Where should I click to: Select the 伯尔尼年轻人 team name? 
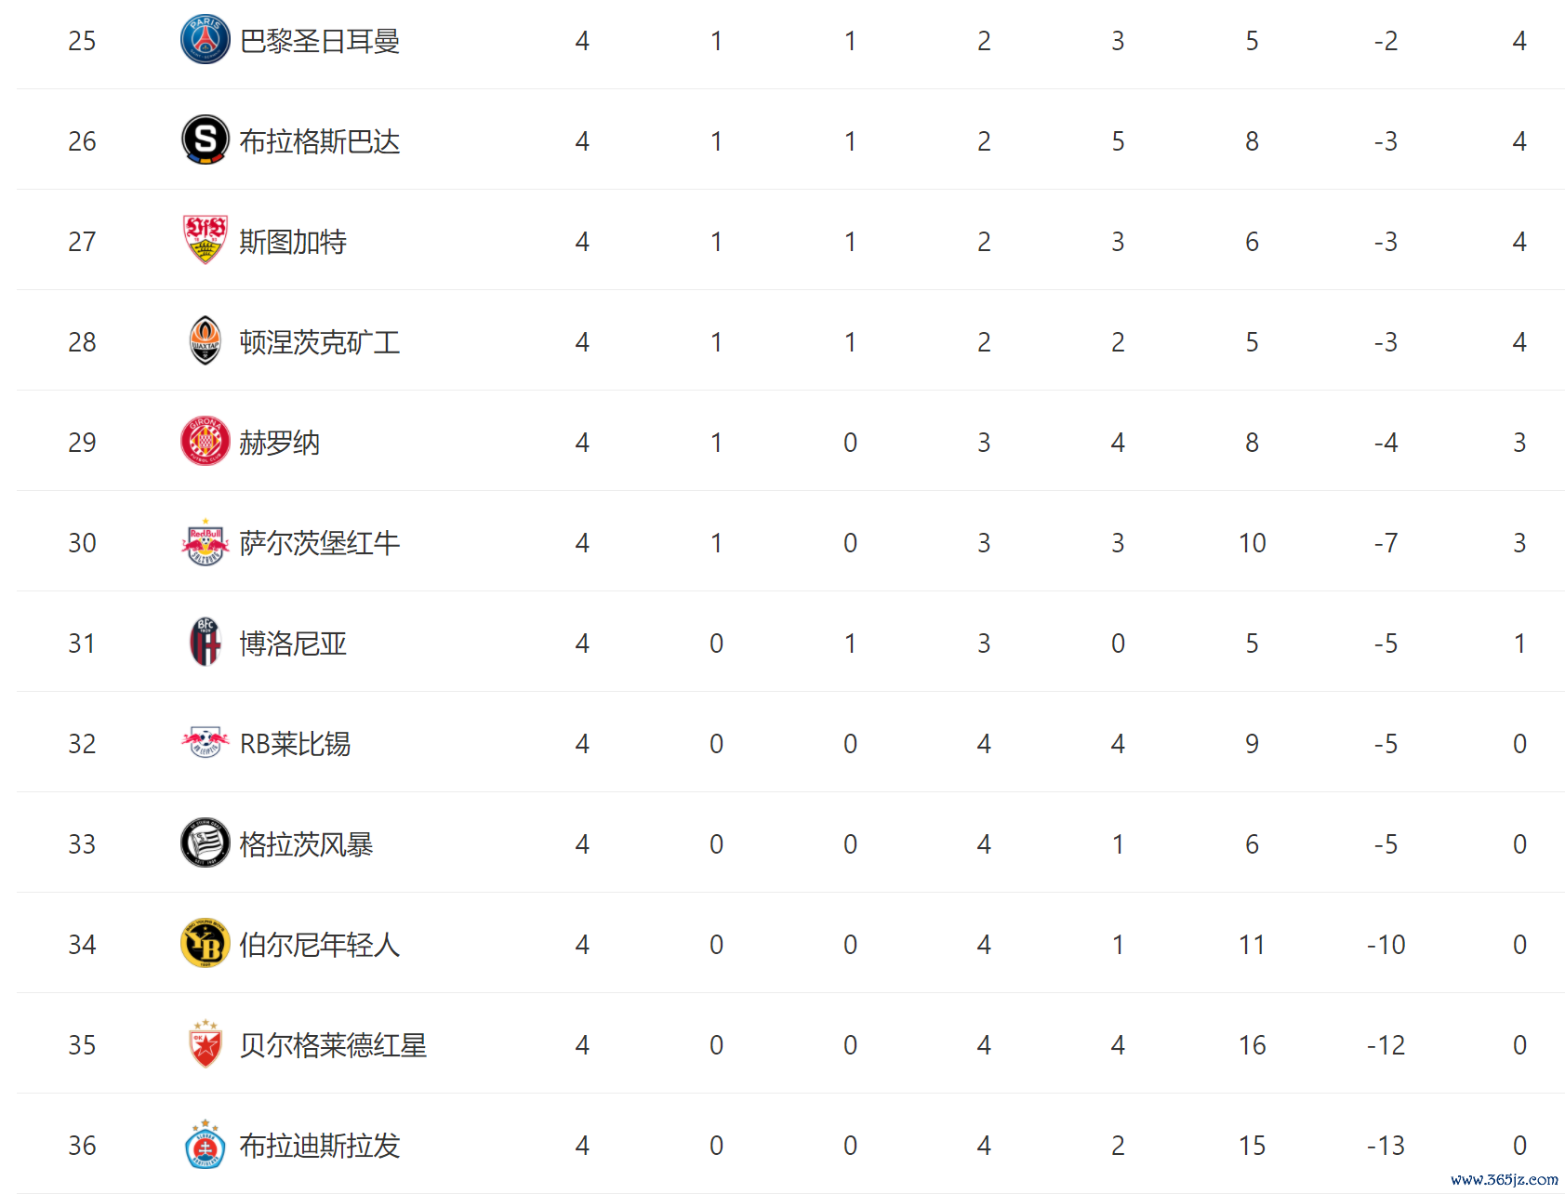(x=320, y=945)
